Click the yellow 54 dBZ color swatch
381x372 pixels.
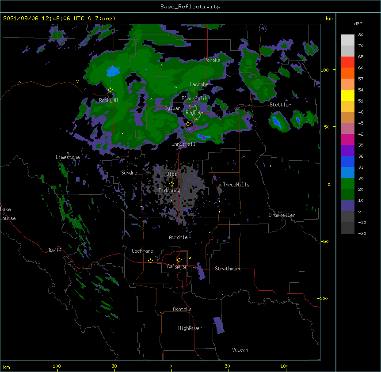click(347, 95)
